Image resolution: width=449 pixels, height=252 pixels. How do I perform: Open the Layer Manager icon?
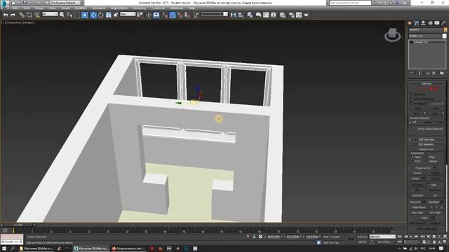250,15
